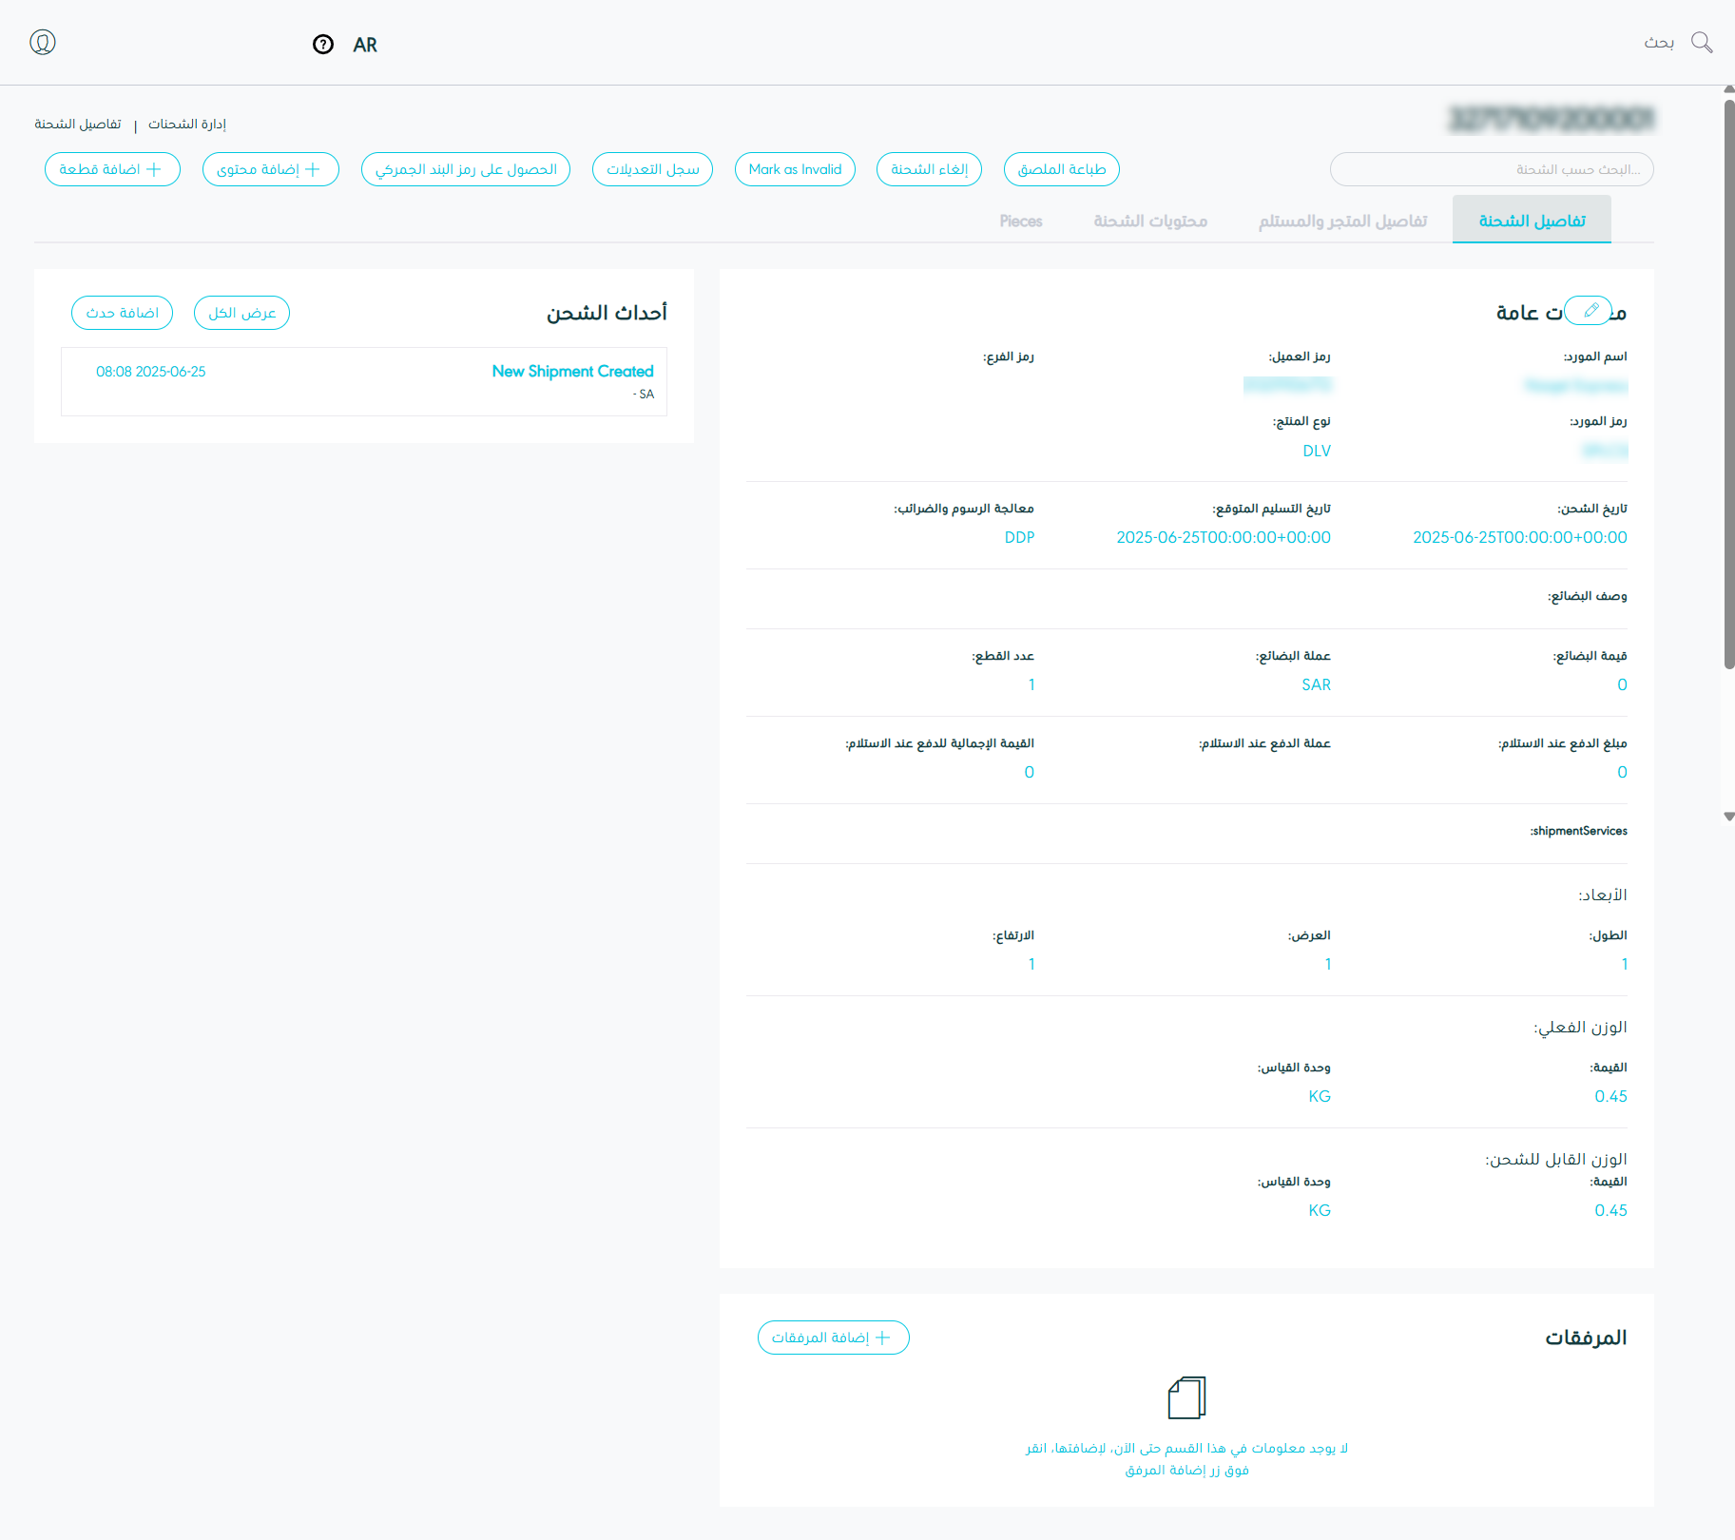The height and width of the screenshot is (1540, 1735).
Task: Click Get customs tariff code button
Action: click(466, 169)
